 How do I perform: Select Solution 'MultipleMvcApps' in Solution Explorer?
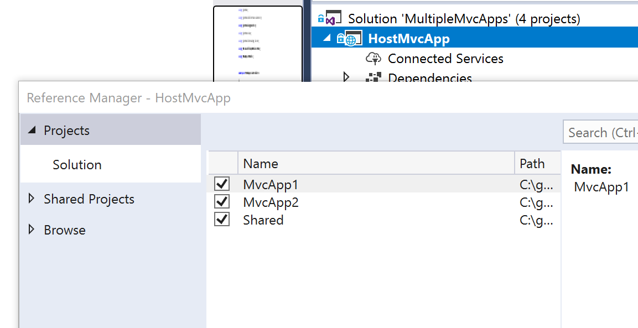[464, 18]
